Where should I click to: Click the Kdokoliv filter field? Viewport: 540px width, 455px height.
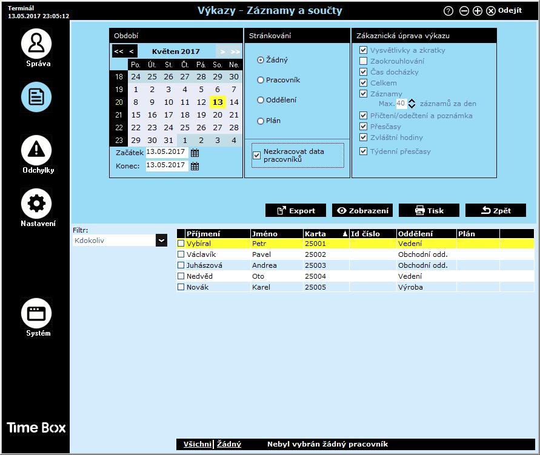point(115,241)
